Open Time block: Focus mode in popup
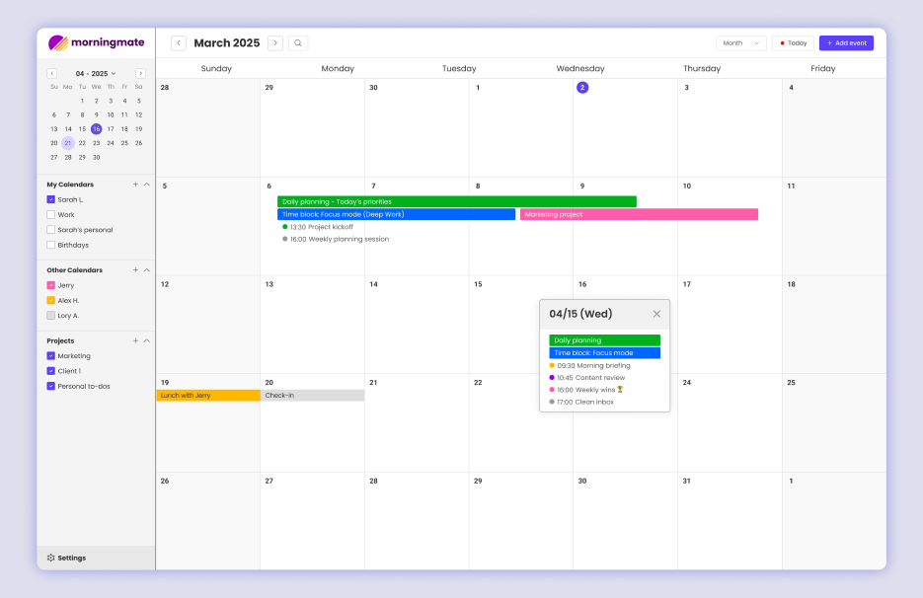 (604, 353)
